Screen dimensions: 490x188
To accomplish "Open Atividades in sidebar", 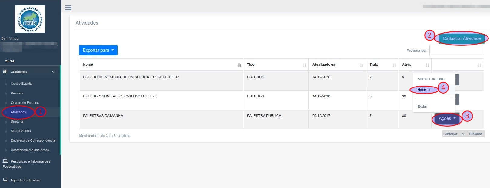I will [x=18, y=112].
